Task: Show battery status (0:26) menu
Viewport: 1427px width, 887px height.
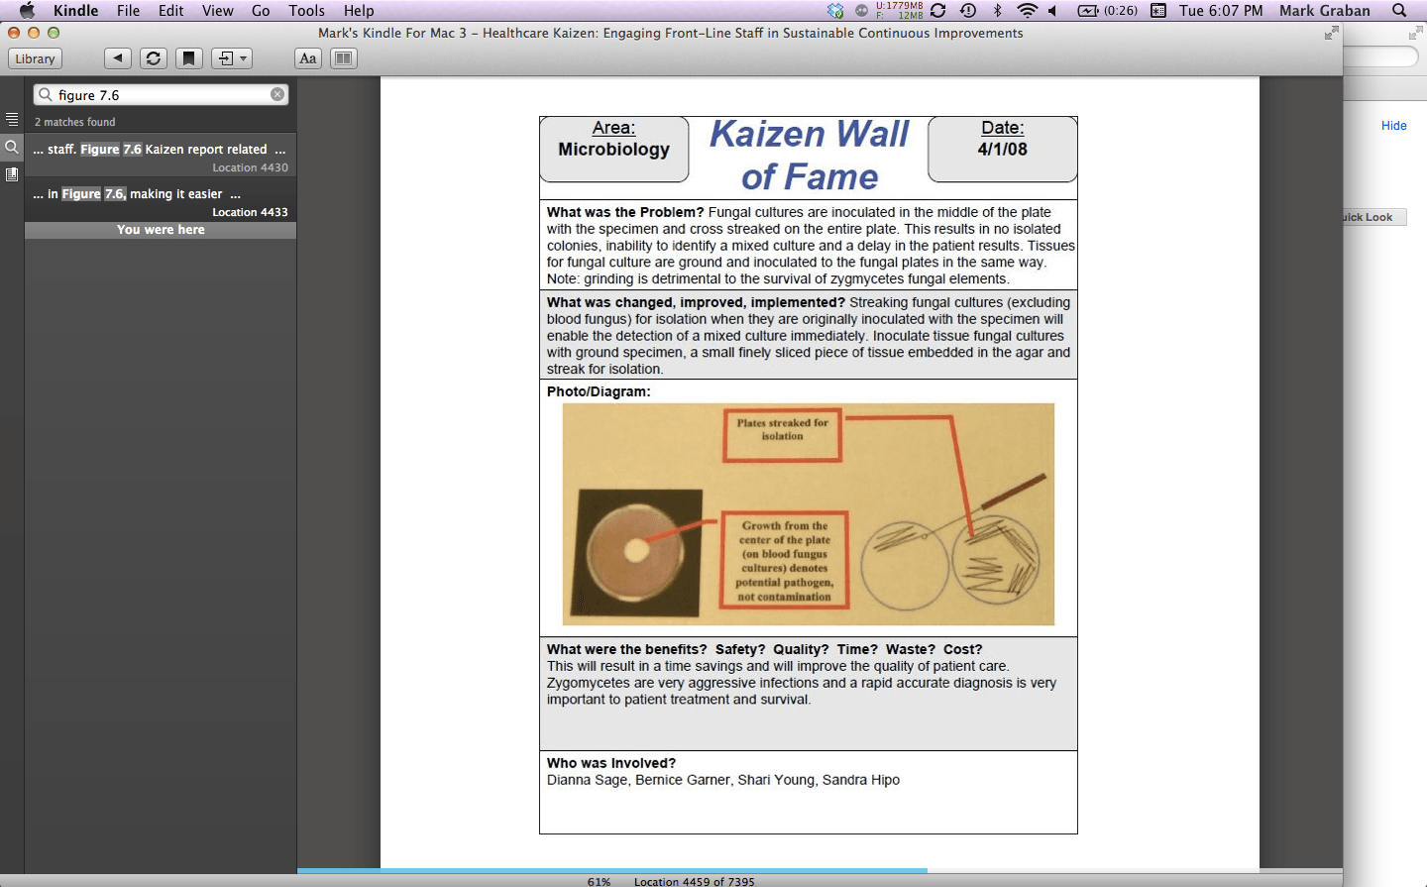Action: 1107,11
